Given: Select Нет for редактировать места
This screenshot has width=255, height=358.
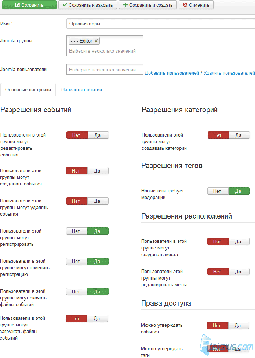Looking at the screenshot, I should point(218,272).
